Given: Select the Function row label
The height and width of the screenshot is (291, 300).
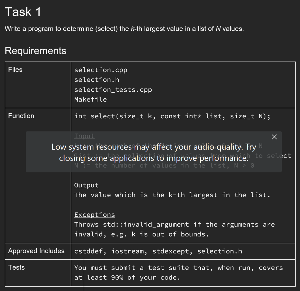Looking at the screenshot, I should tap(21, 116).
